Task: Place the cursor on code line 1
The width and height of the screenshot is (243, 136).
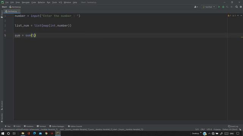Action: pyautogui.click(x=47, y=16)
